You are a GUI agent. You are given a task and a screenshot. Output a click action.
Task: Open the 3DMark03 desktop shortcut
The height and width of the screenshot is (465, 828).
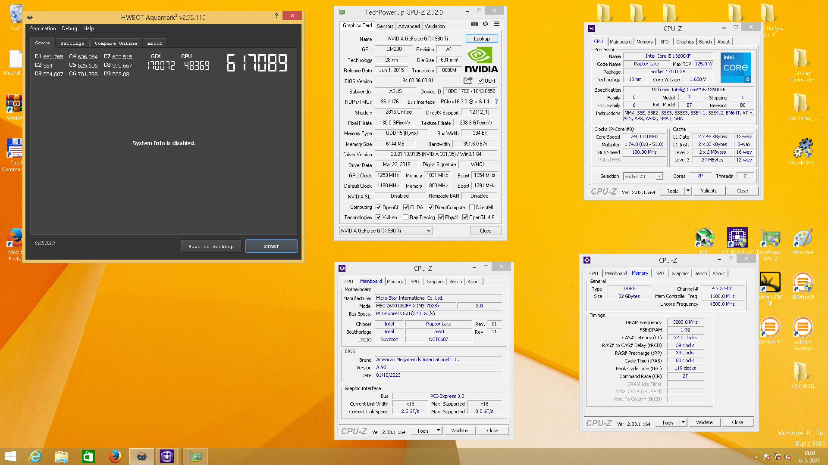803,285
